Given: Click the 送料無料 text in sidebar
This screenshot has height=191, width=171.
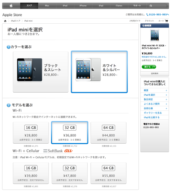Looking at the screenshot, I should point(155,73).
